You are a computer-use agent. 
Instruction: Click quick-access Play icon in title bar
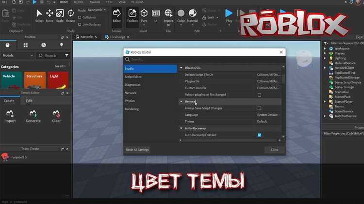pos(34,2)
